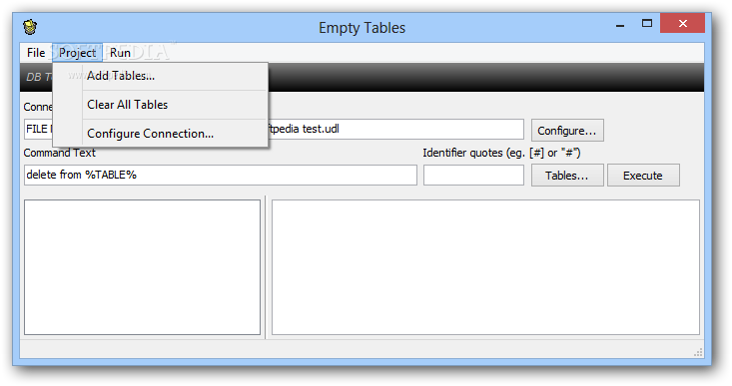Maximize the Empty Tables window
732x386 pixels.
pyautogui.click(x=646, y=23)
